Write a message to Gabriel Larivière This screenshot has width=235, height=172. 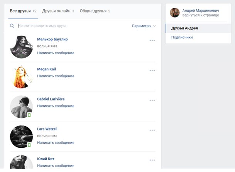56,106
